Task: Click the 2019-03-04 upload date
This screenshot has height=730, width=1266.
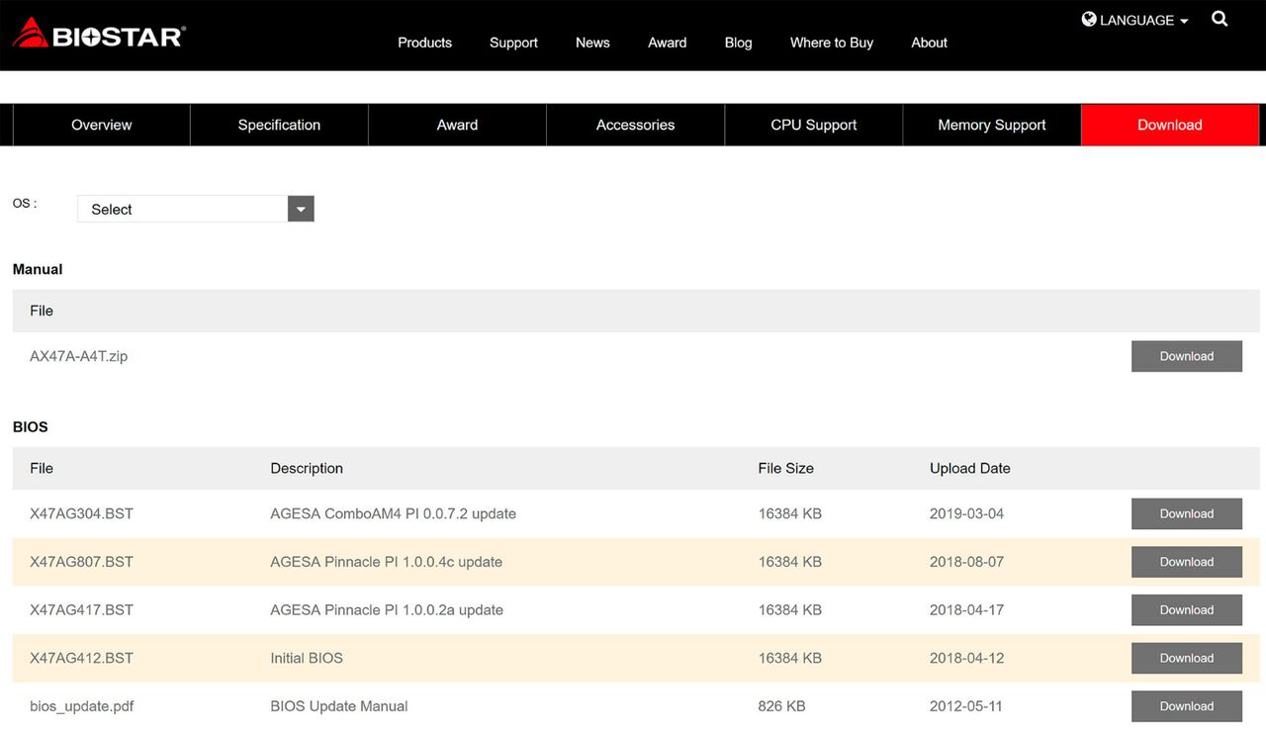Action: point(966,513)
